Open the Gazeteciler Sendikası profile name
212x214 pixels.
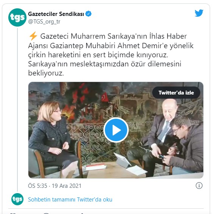click(x=56, y=14)
